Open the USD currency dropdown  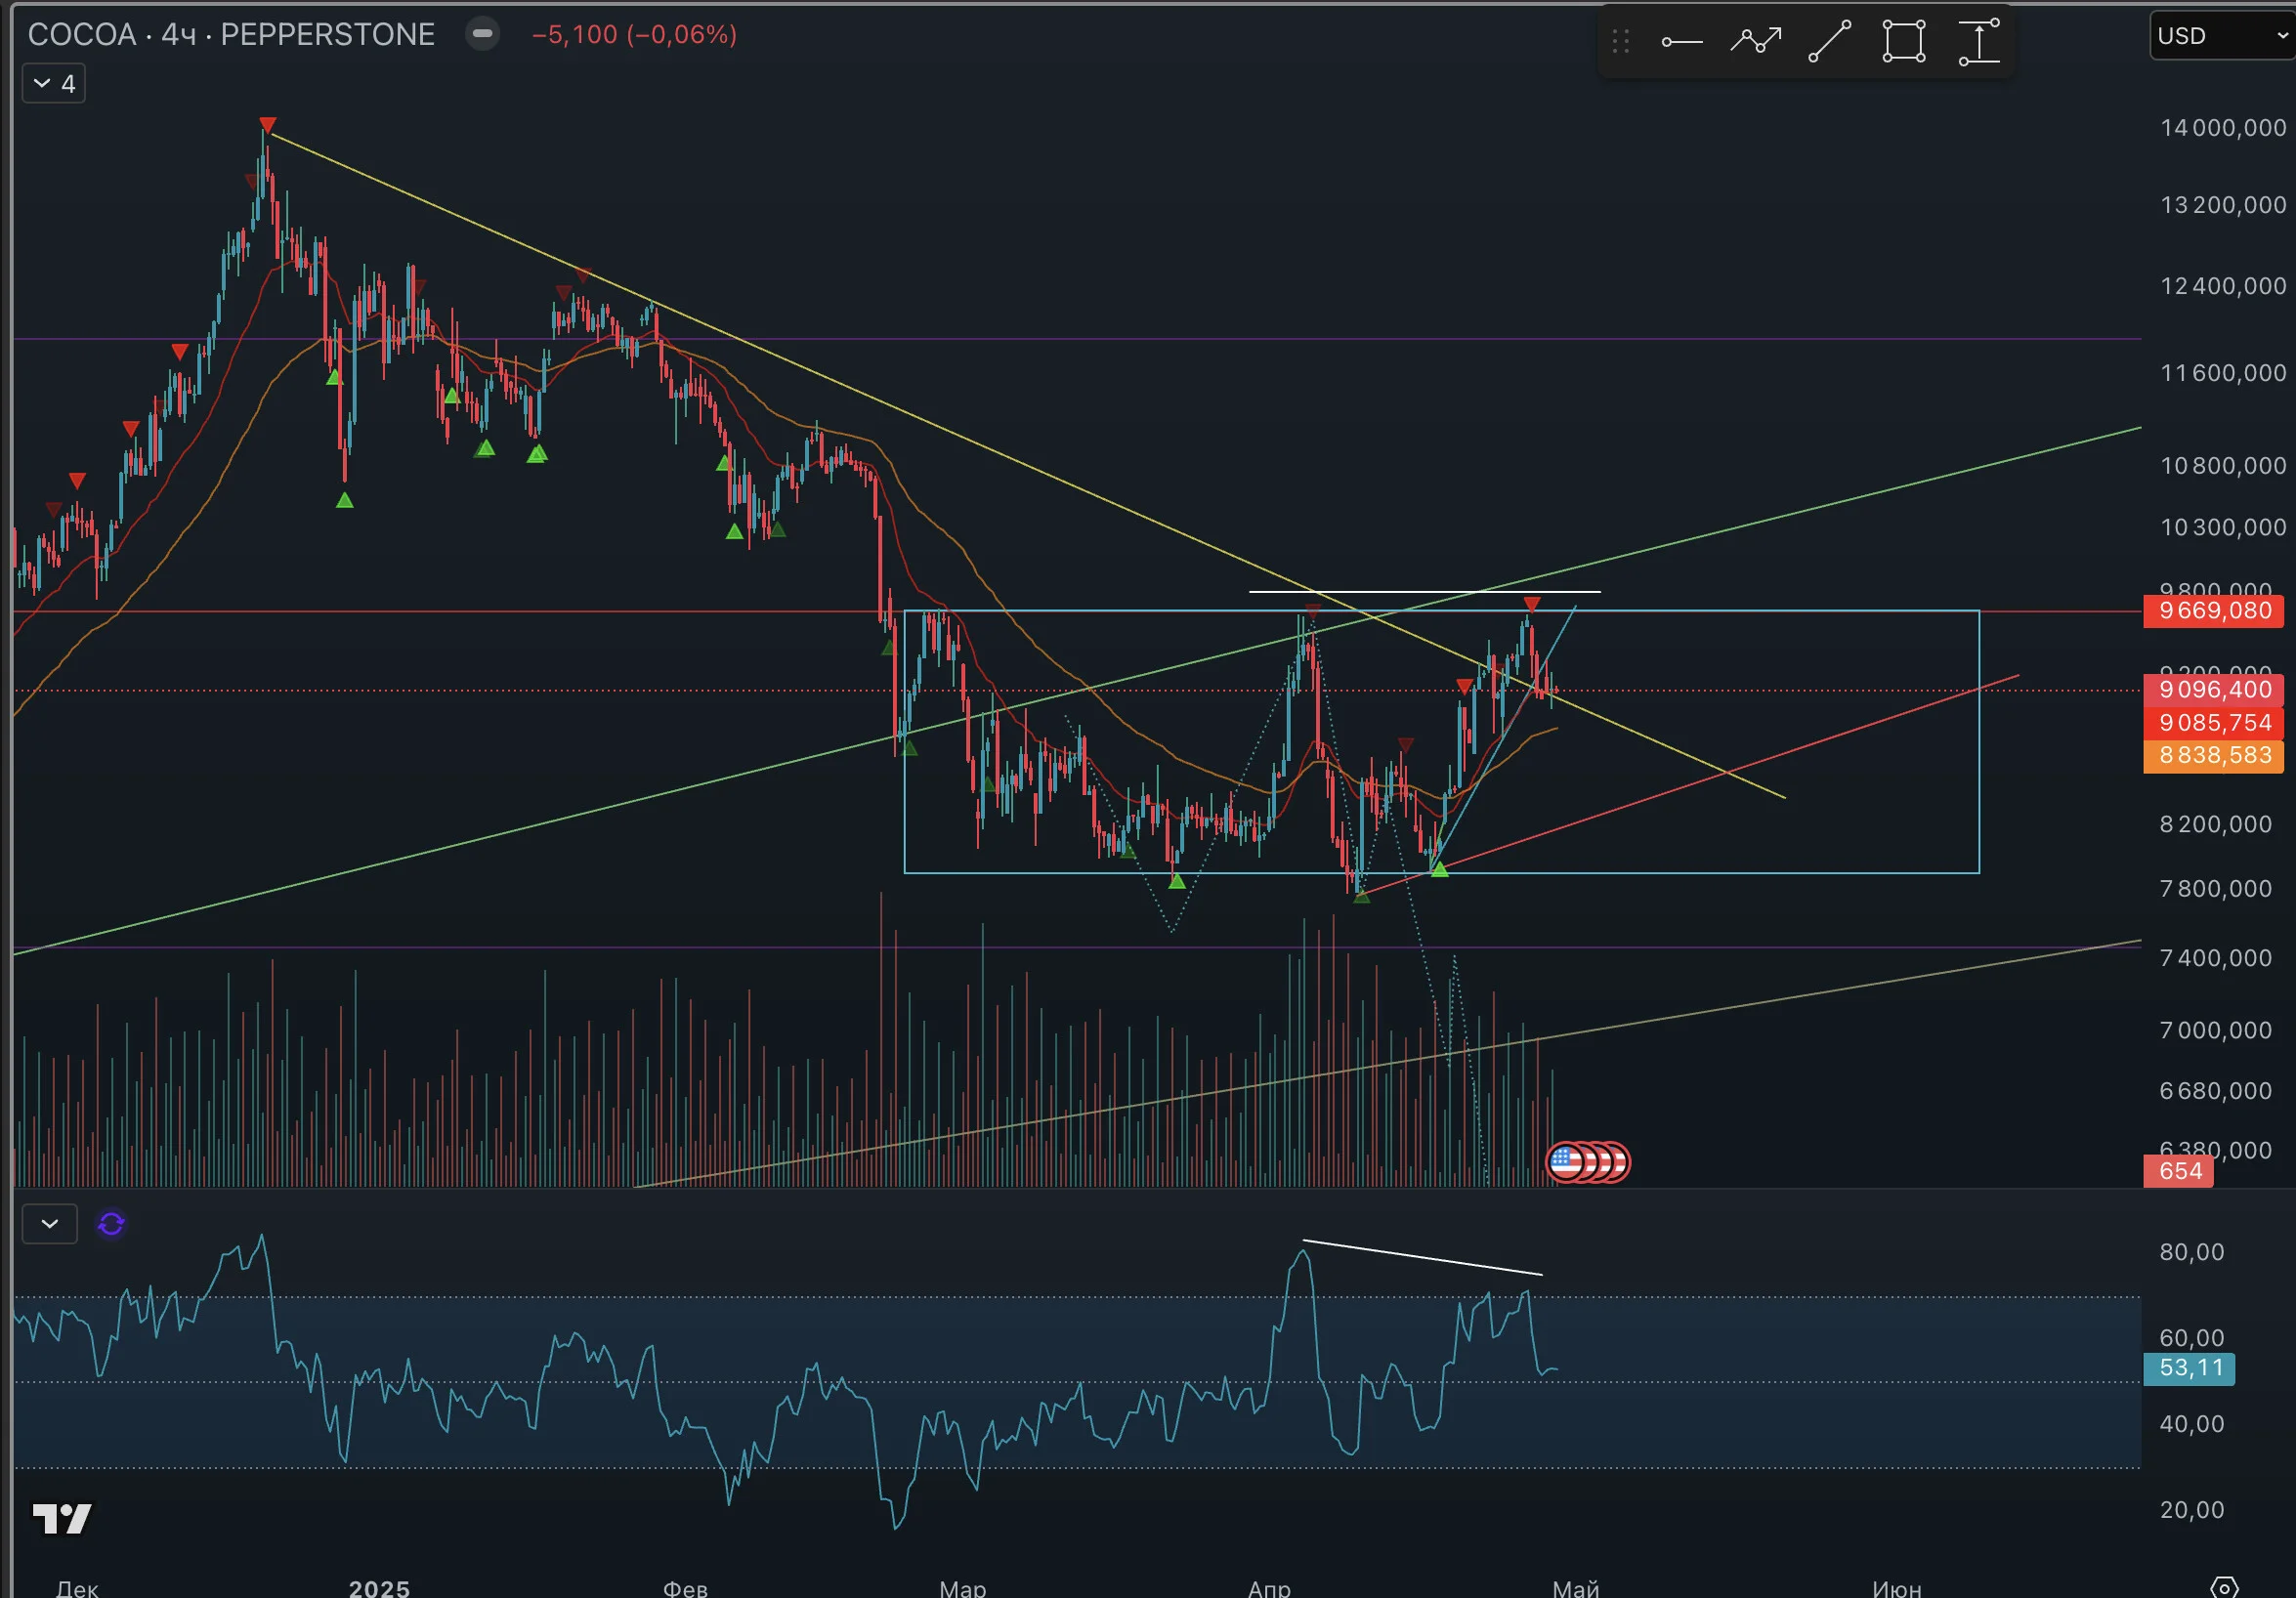pos(2222,36)
